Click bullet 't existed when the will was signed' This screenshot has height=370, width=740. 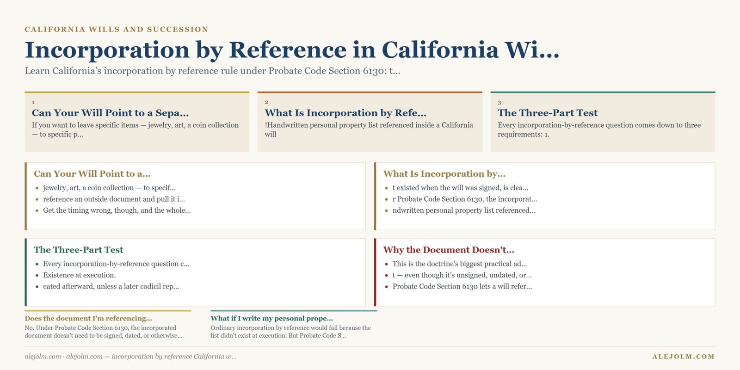460,188
